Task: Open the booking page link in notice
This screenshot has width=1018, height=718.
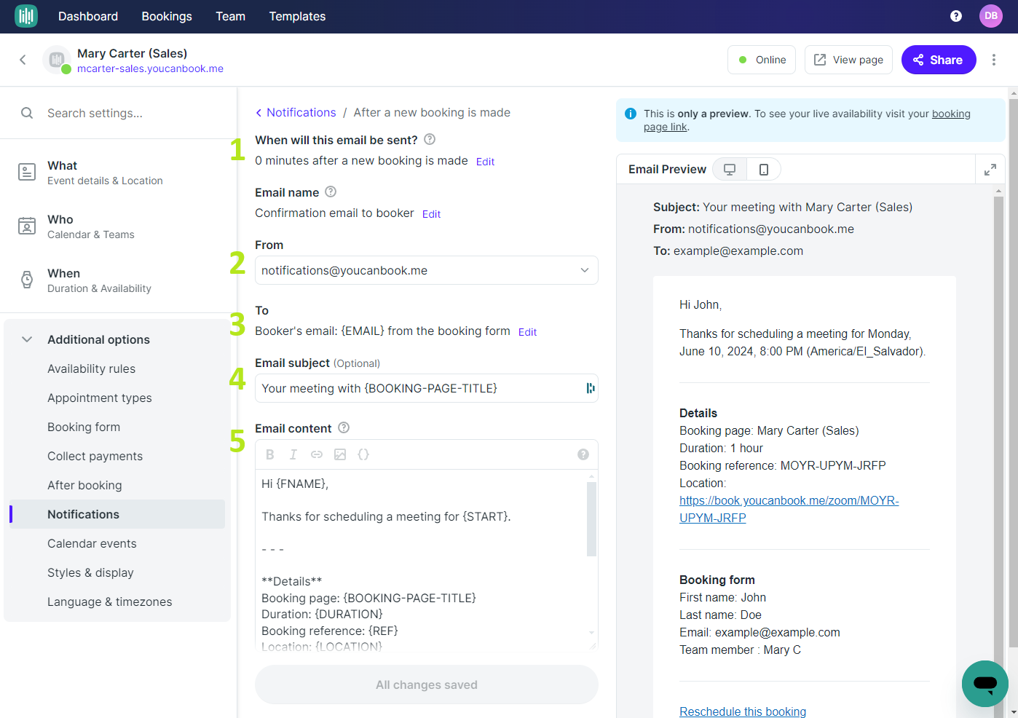Action: pos(951,114)
